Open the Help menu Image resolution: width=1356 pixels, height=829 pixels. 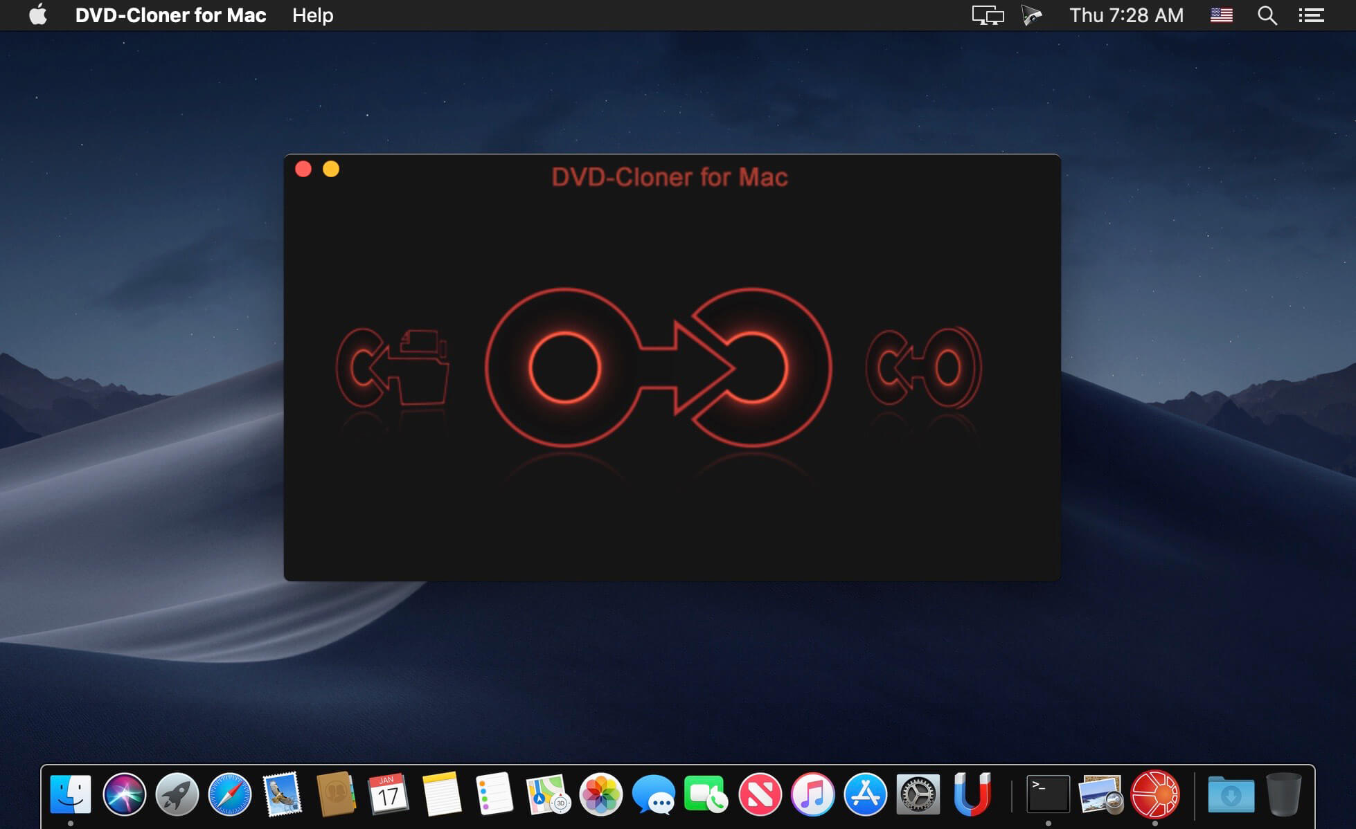pos(312,15)
